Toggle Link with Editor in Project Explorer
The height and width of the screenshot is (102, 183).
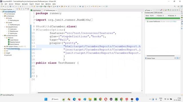tap(19, 9)
